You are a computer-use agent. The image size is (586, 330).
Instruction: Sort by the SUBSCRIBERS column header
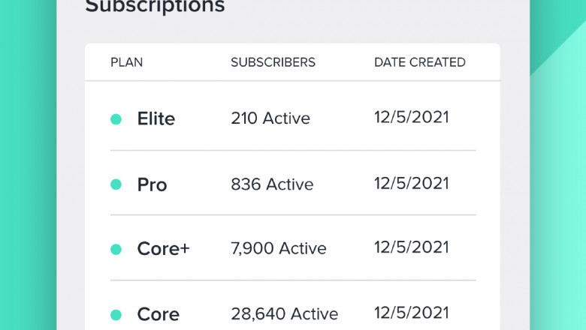[x=273, y=62]
